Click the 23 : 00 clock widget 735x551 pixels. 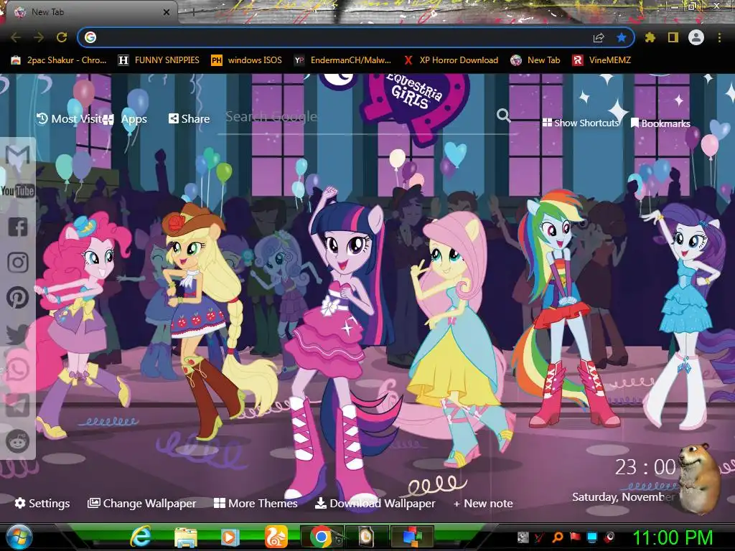(645, 467)
